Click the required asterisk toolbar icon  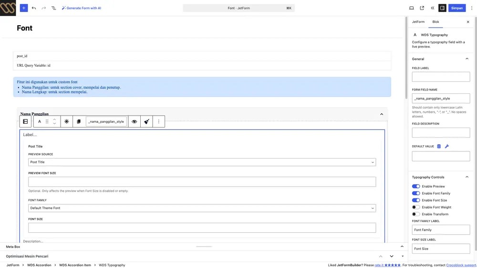tap(66, 121)
